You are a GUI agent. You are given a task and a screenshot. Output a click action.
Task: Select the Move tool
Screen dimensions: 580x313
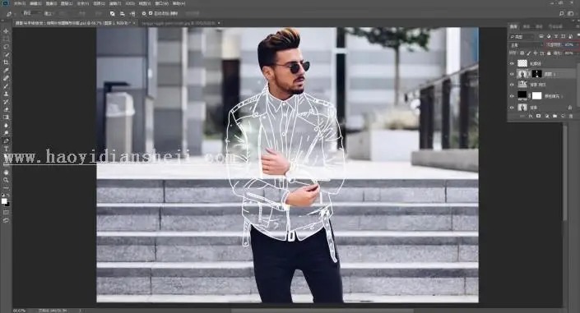pos(6,31)
